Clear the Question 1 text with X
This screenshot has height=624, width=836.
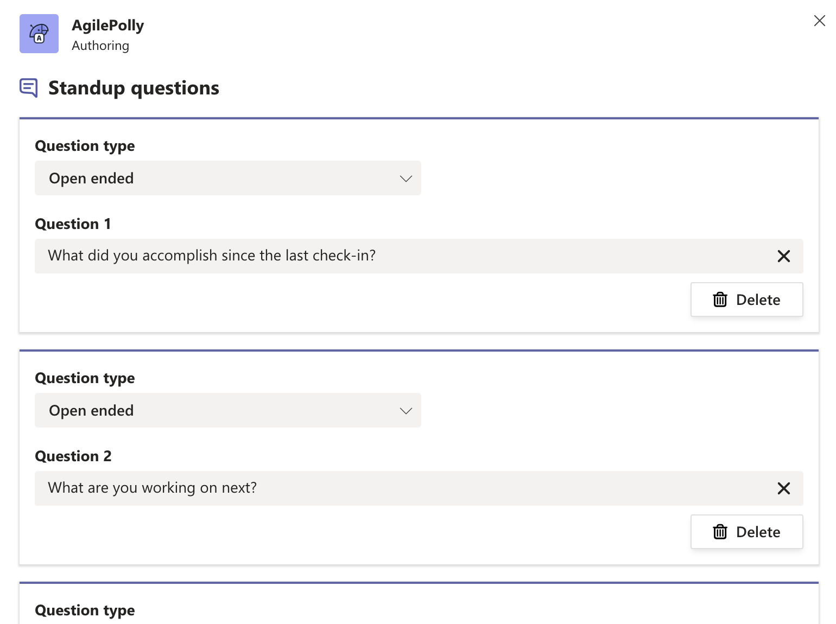coord(783,256)
